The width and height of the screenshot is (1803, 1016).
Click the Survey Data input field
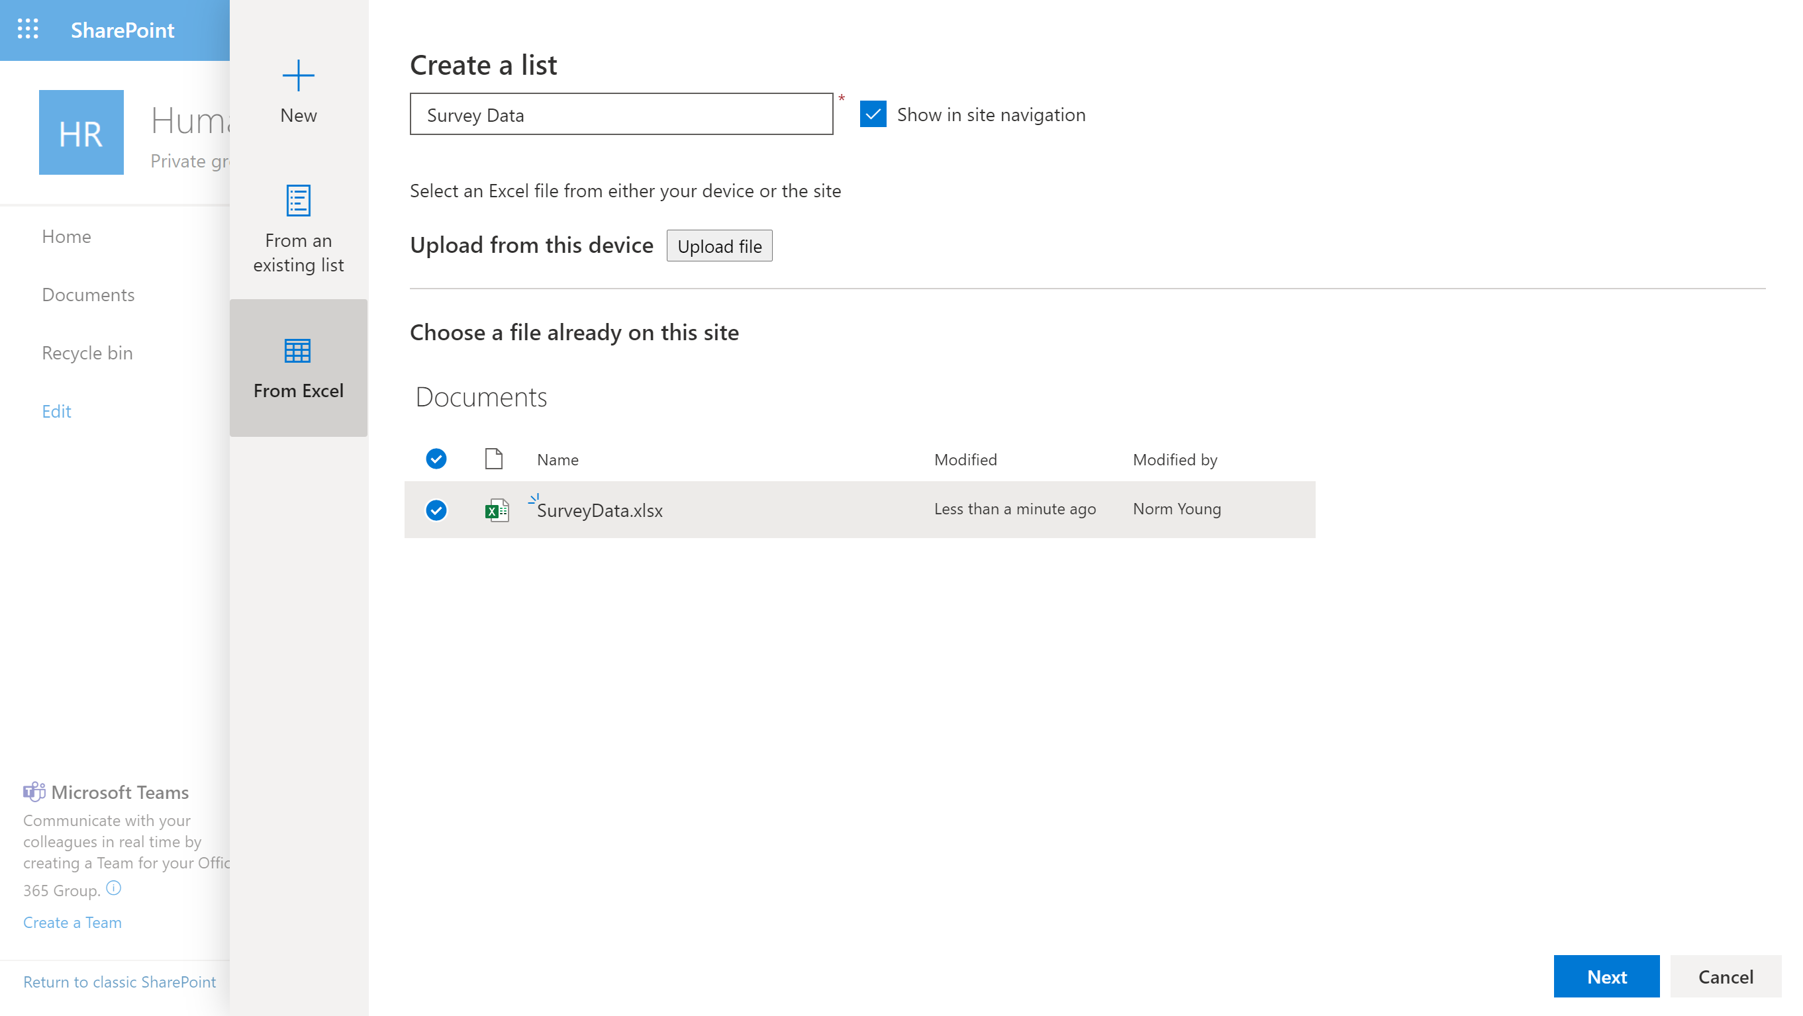pos(620,114)
